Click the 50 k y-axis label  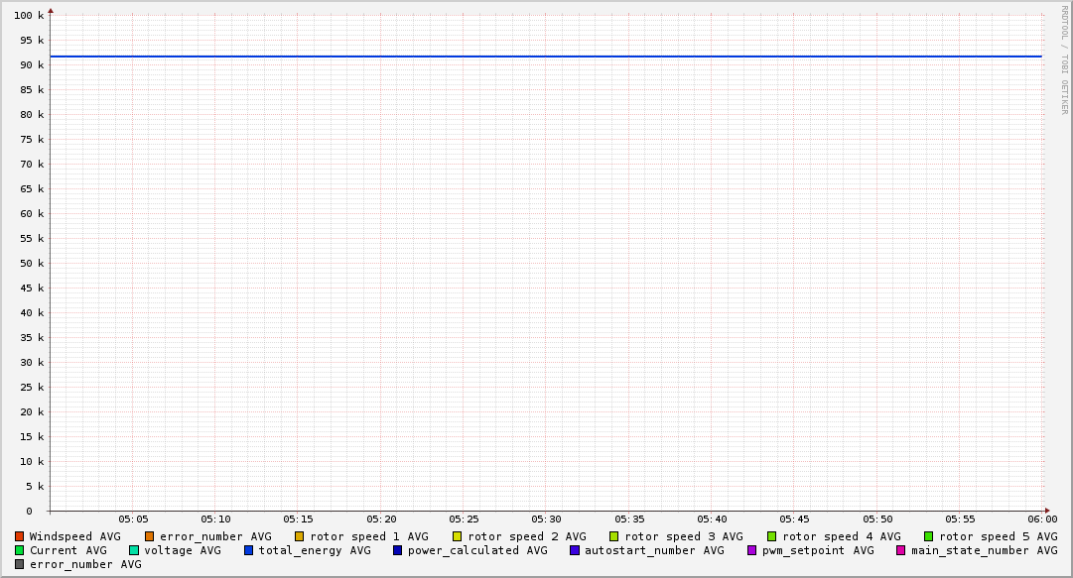pos(33,264)
